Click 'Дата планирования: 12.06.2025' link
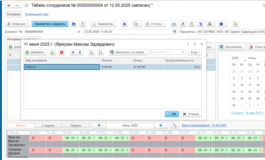The height and width of the screenshot is (160, 265). pos(204,125)
